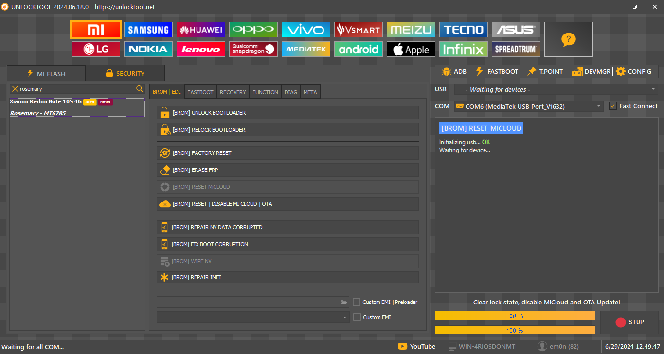Image resolution: width=664 pixels, height=354 pixels.
Task: Select the Nokia brand icon
Action: (x=148, y=49)
